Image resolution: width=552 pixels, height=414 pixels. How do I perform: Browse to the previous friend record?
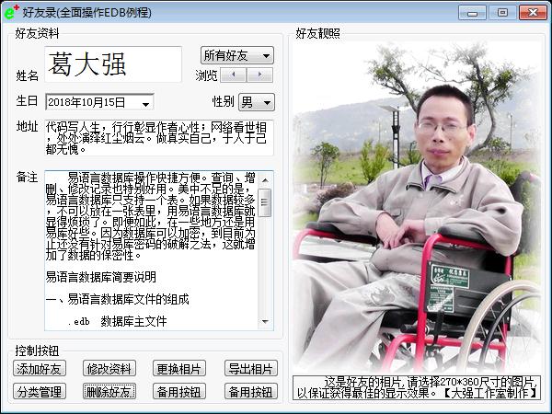pyautogui.click(x=235, y=75)
